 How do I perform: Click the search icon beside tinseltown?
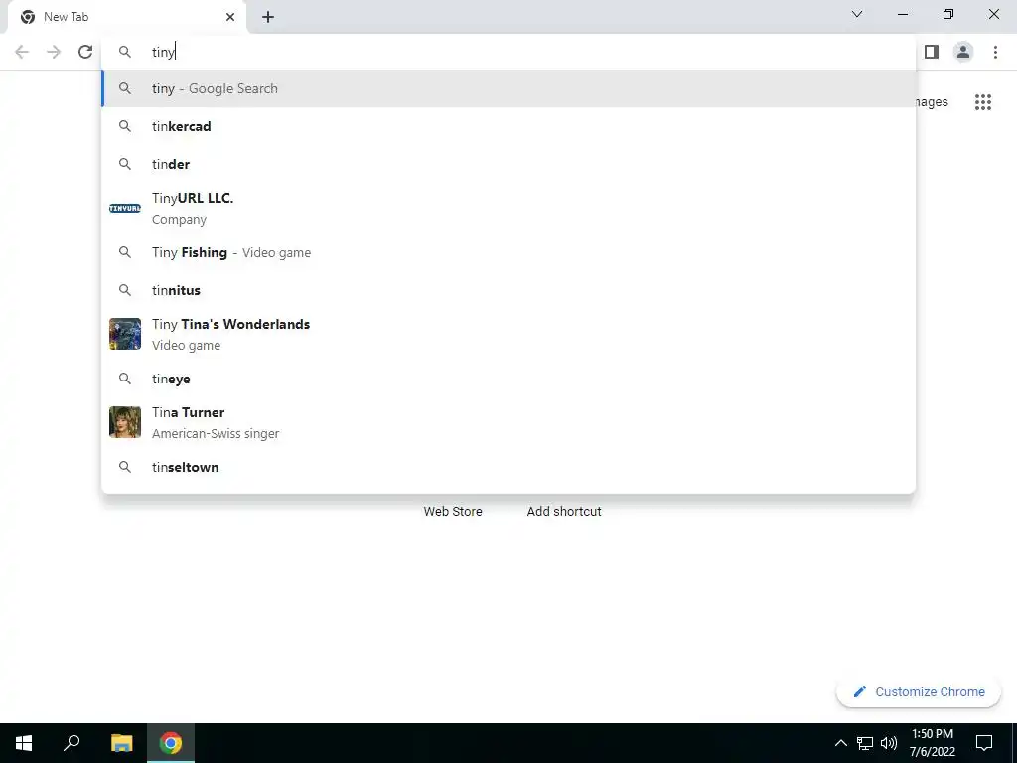[x=125, y=467]
